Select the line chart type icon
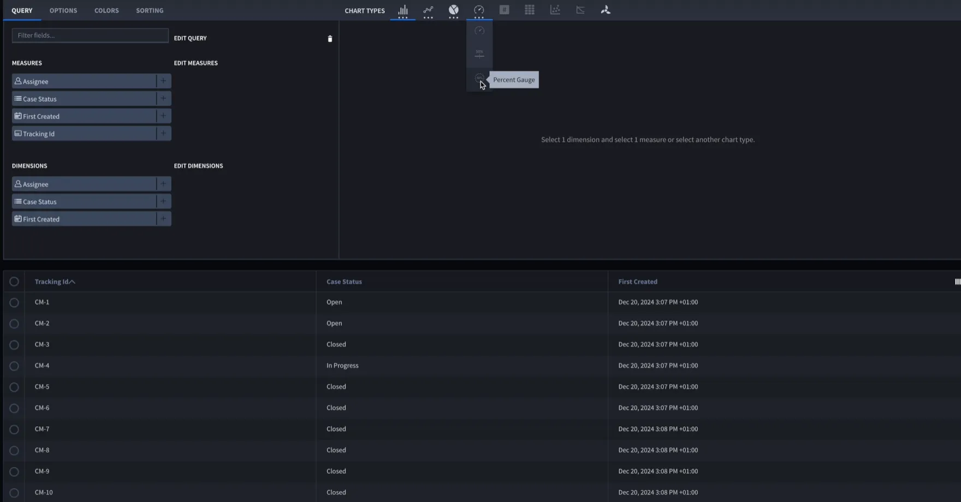This screenshot has height=502, width=961. tap(428, 10)
